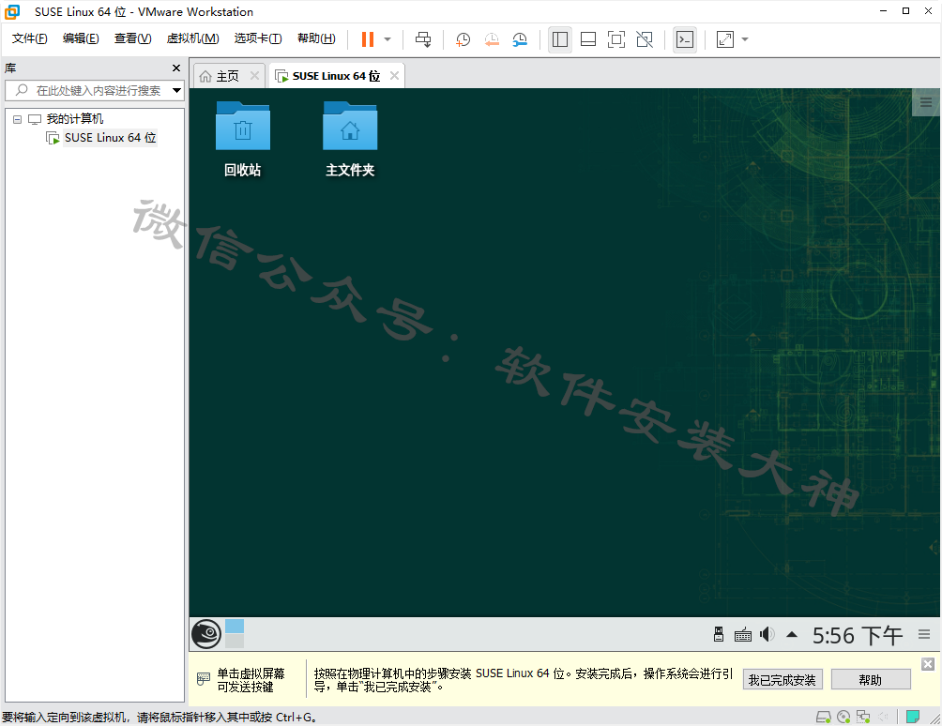The image size is (942, 726).
Task: Close the 主页 tab
Action: point(254,76)
